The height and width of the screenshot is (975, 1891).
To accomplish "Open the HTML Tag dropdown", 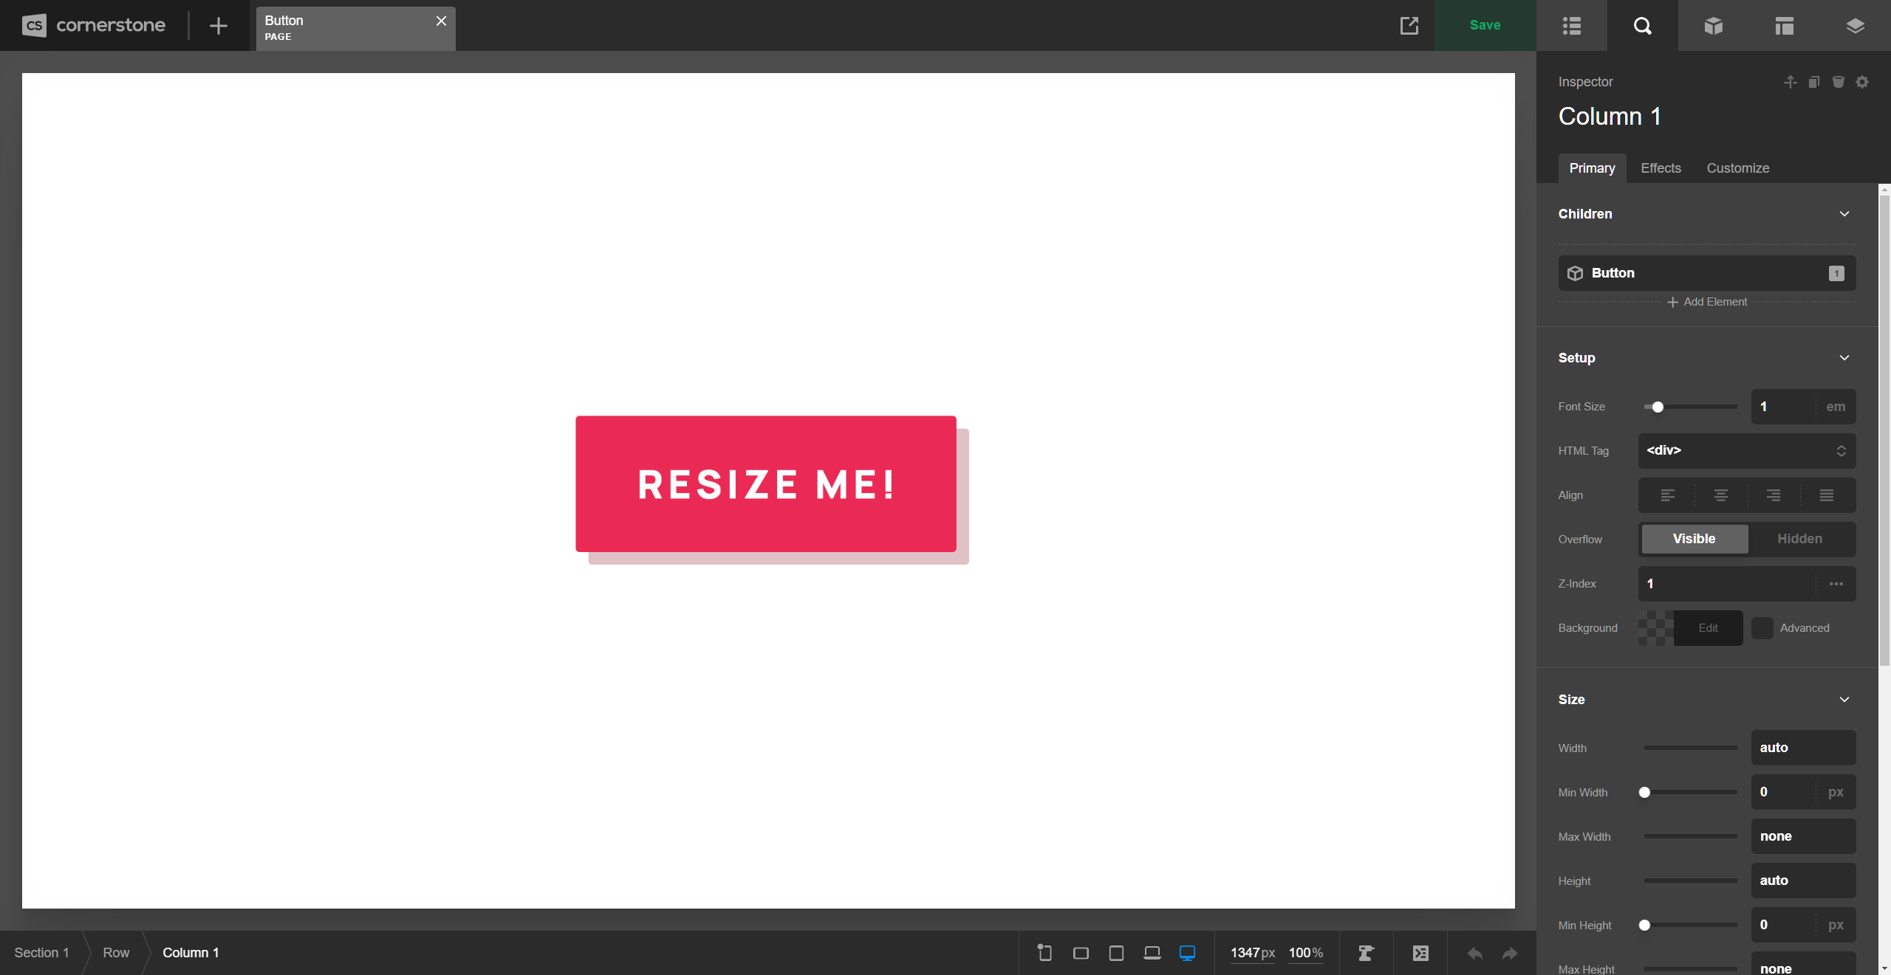I will click(x=1746, y=451).
